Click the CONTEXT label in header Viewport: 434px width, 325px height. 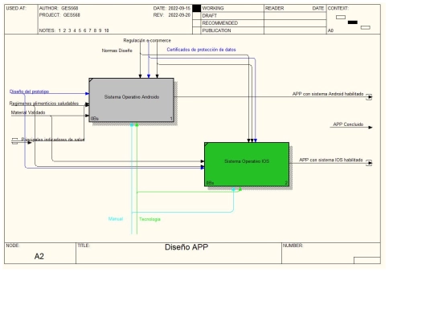tap(338, 8)
